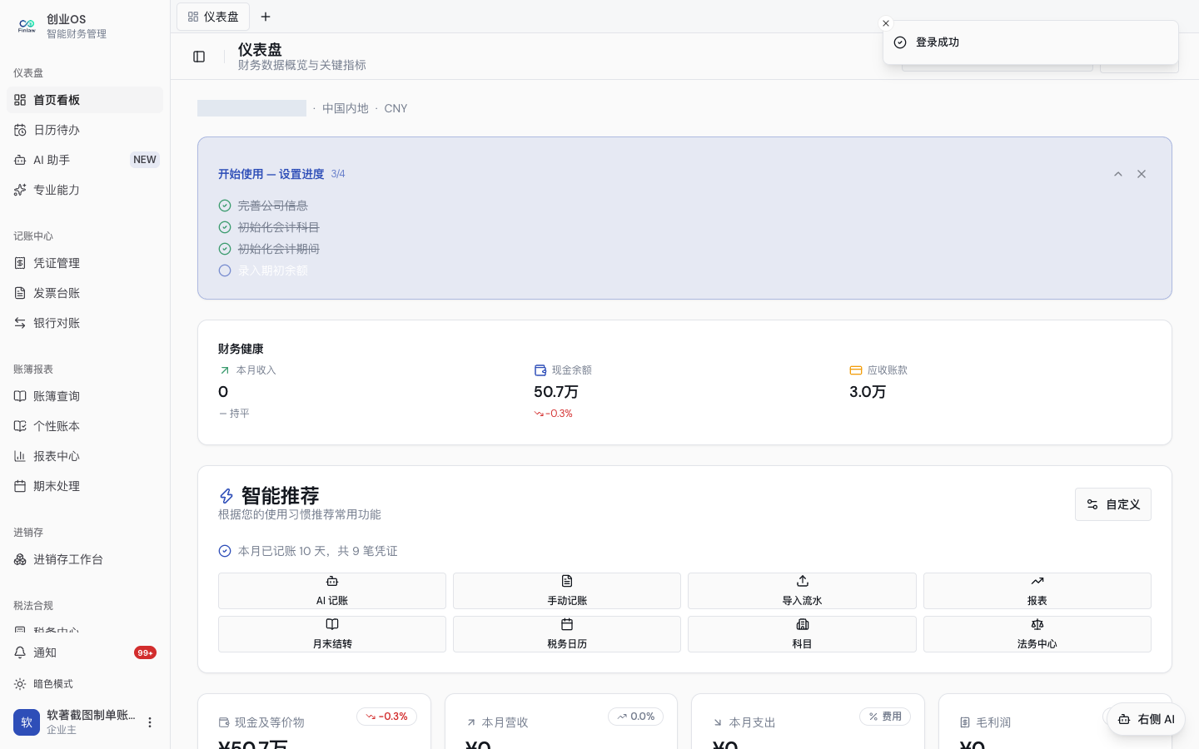Open 手动记账 shortcut

pyautogui.click(x=567, y=591)
